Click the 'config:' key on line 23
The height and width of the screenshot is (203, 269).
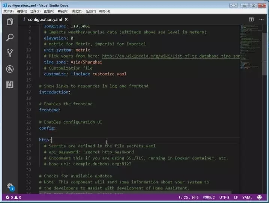click(47, 128)
